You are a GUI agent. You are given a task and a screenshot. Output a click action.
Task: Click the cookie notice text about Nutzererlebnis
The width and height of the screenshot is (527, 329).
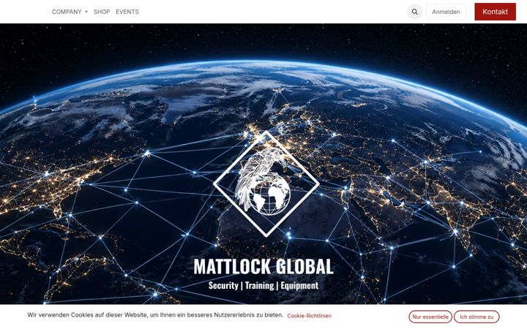[x=155, y=315]
